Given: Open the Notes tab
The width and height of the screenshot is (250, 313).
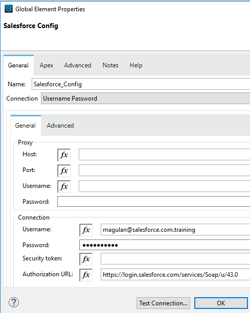Looking at the screenshot, I should pos(110,65).
